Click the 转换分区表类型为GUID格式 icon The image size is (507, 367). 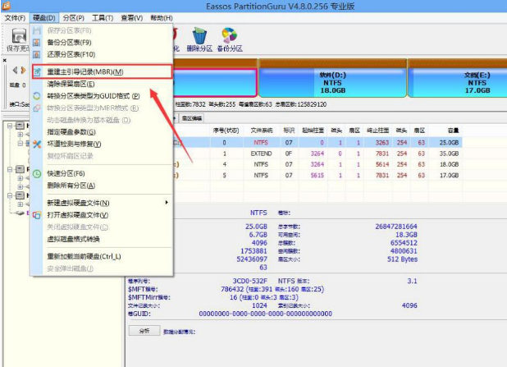coord(37,96)
